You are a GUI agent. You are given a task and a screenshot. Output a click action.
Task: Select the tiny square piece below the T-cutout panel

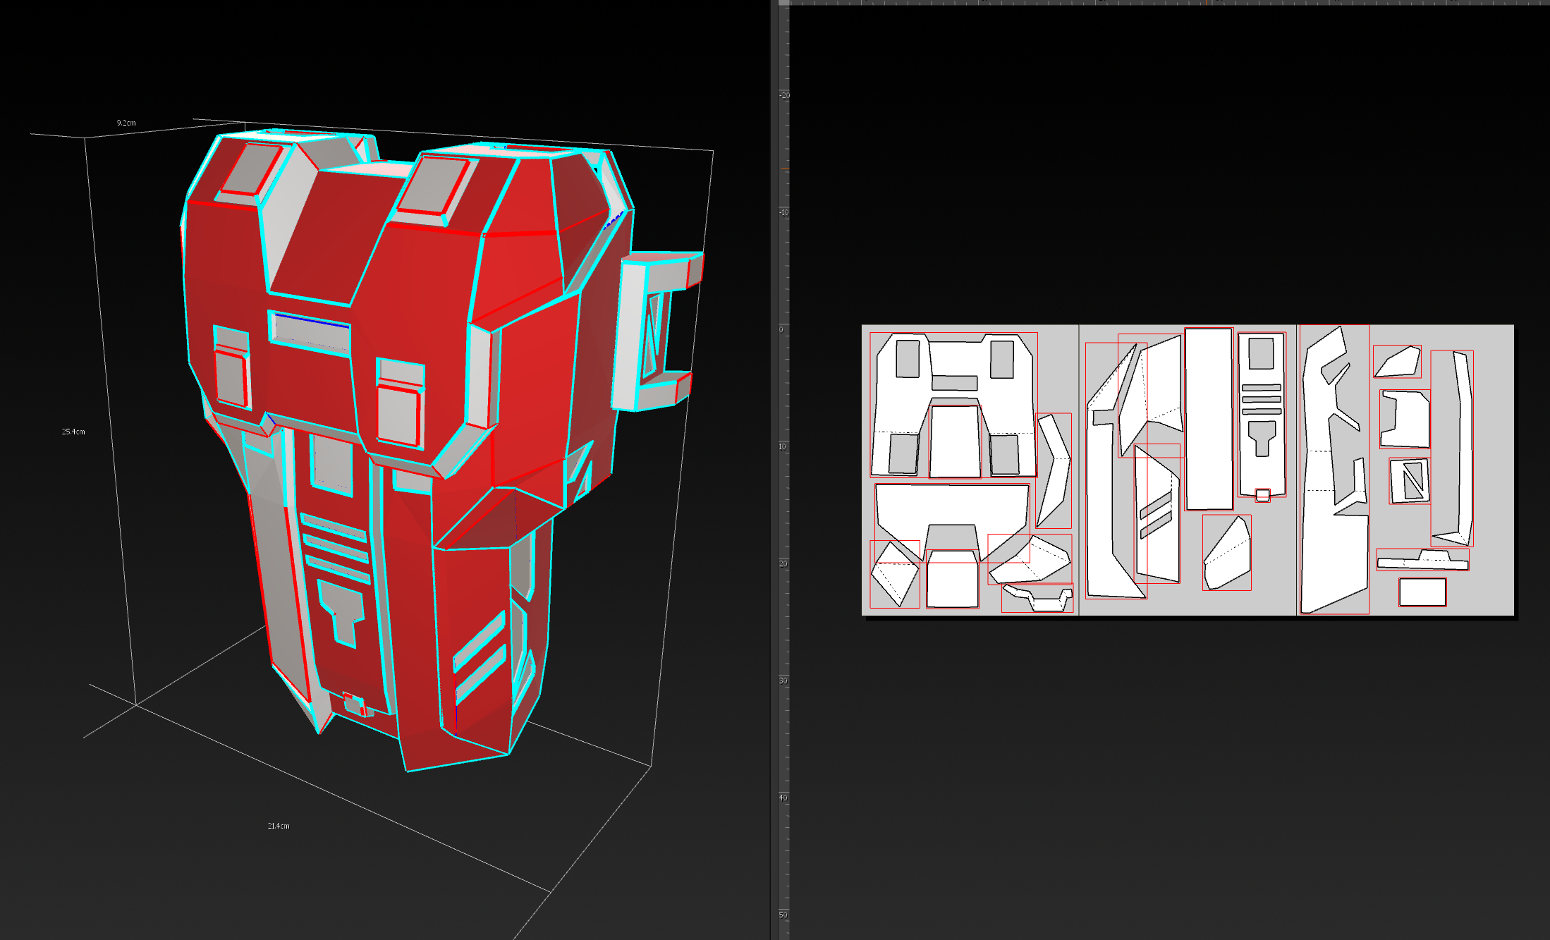click(x=1262, y=496)
